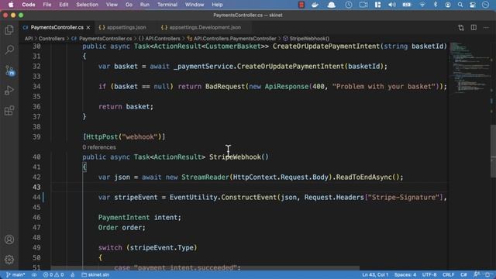Image resolution: width=496 pixels, height=279 pixels.
Task: Open the Accounts menu icon
Action: pyautogui.click(x=9, y=239)
